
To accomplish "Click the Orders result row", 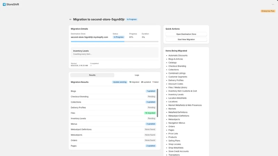I will (113, 140).
